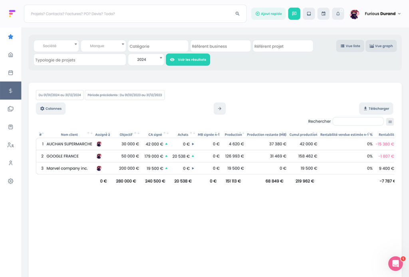Sort by the Production restante (MB) header
409x277 pixels.
tap(266, 135)
